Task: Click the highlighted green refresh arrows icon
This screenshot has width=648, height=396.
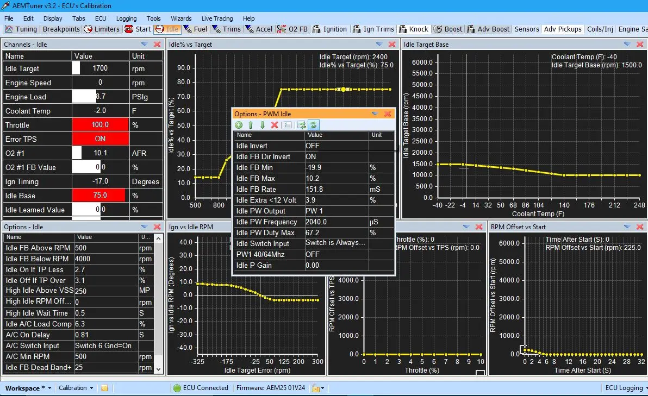Action: [x=314, y=125]
